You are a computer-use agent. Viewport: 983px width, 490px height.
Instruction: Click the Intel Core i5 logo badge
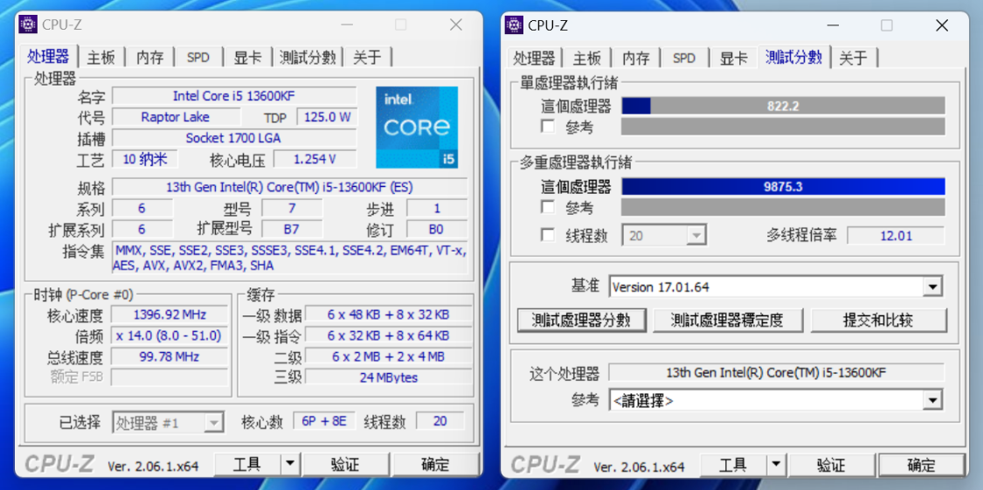coord(417,128)
